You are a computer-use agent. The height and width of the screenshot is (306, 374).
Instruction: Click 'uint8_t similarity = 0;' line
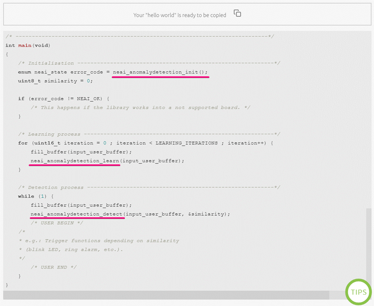pos(56,81)
